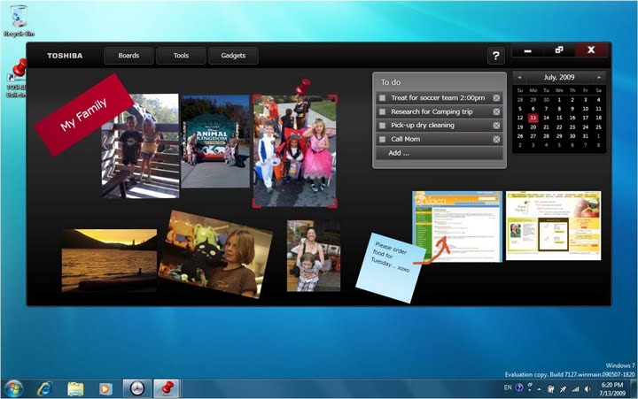Click the red pushpin app in taskbar
The image size is (638, 399).
click(x=166, y=388)
